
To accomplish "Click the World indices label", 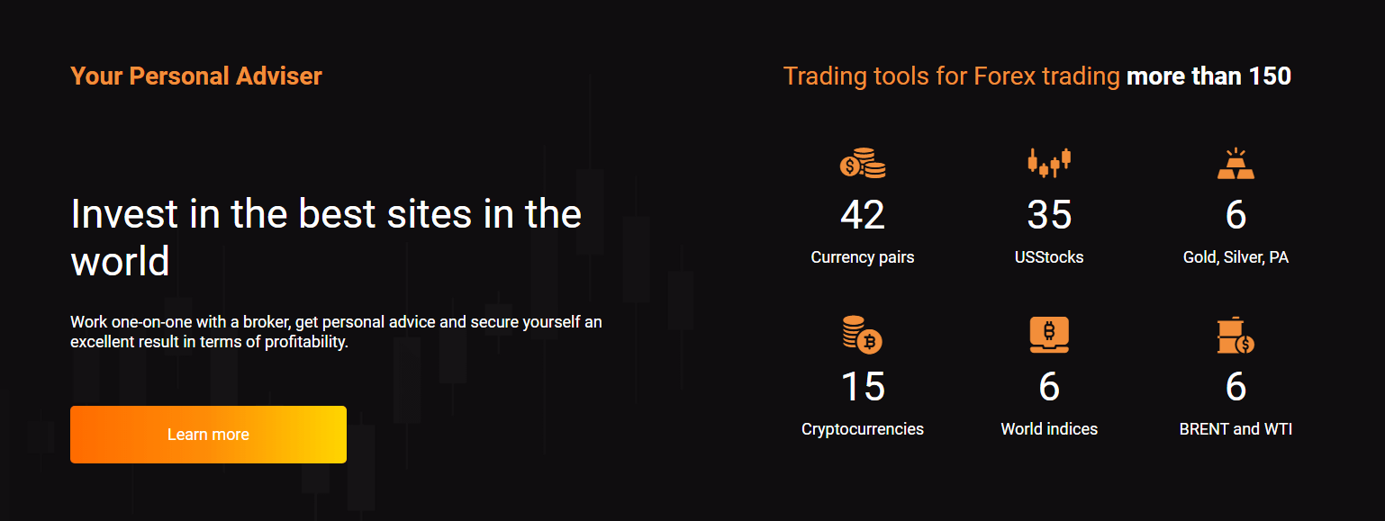I will coord(1049,429).
